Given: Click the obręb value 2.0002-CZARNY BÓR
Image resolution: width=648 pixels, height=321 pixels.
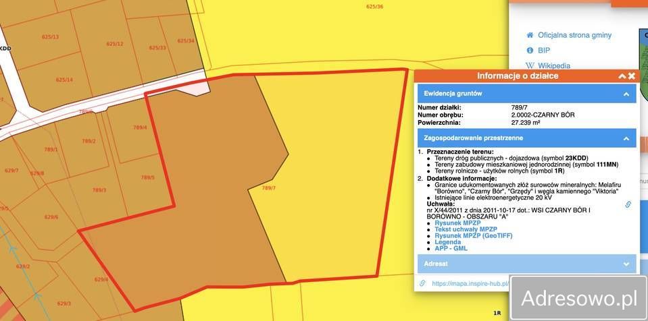Looking at the screenshot, I should tap(543, 115).
